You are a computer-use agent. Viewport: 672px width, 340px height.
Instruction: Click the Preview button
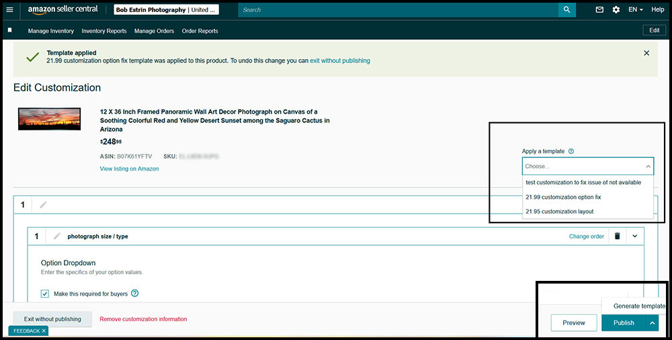click(x=573, y=323)
